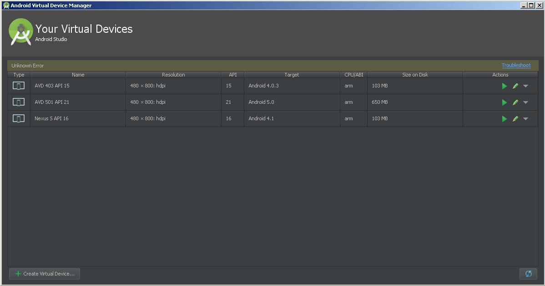The width and height of the screenshot is (545, 286).
Task: Close the Android Virtual Device Manager window
Action: pyautogui.click(x=539, y=5)
